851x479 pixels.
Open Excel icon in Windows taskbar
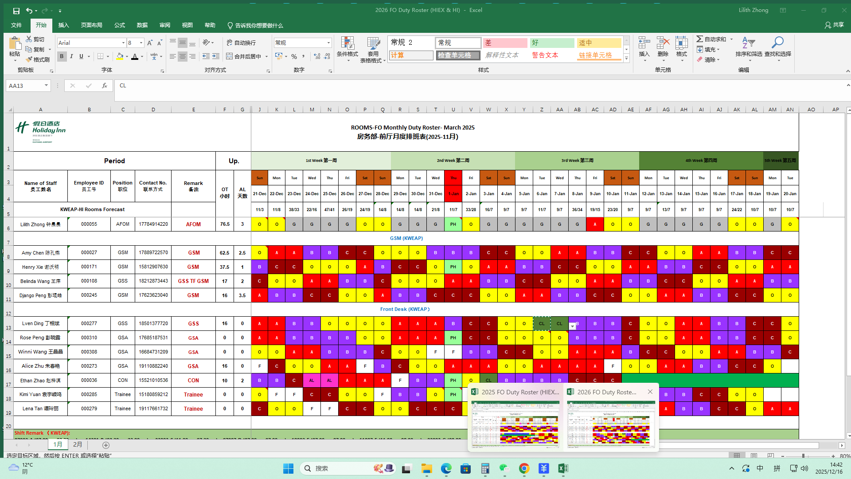click(x=563, y=468)
